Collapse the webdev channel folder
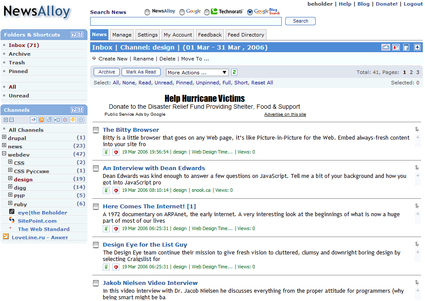The height and width of the screenshot is (301, 425). 4,154
